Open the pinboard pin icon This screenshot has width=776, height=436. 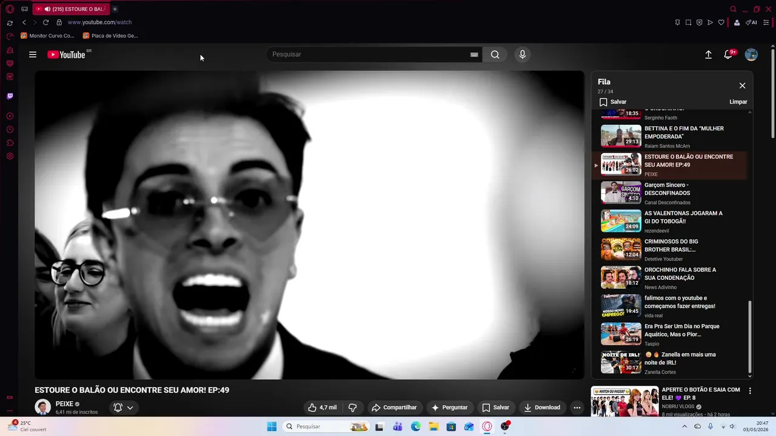click(677, 22)
